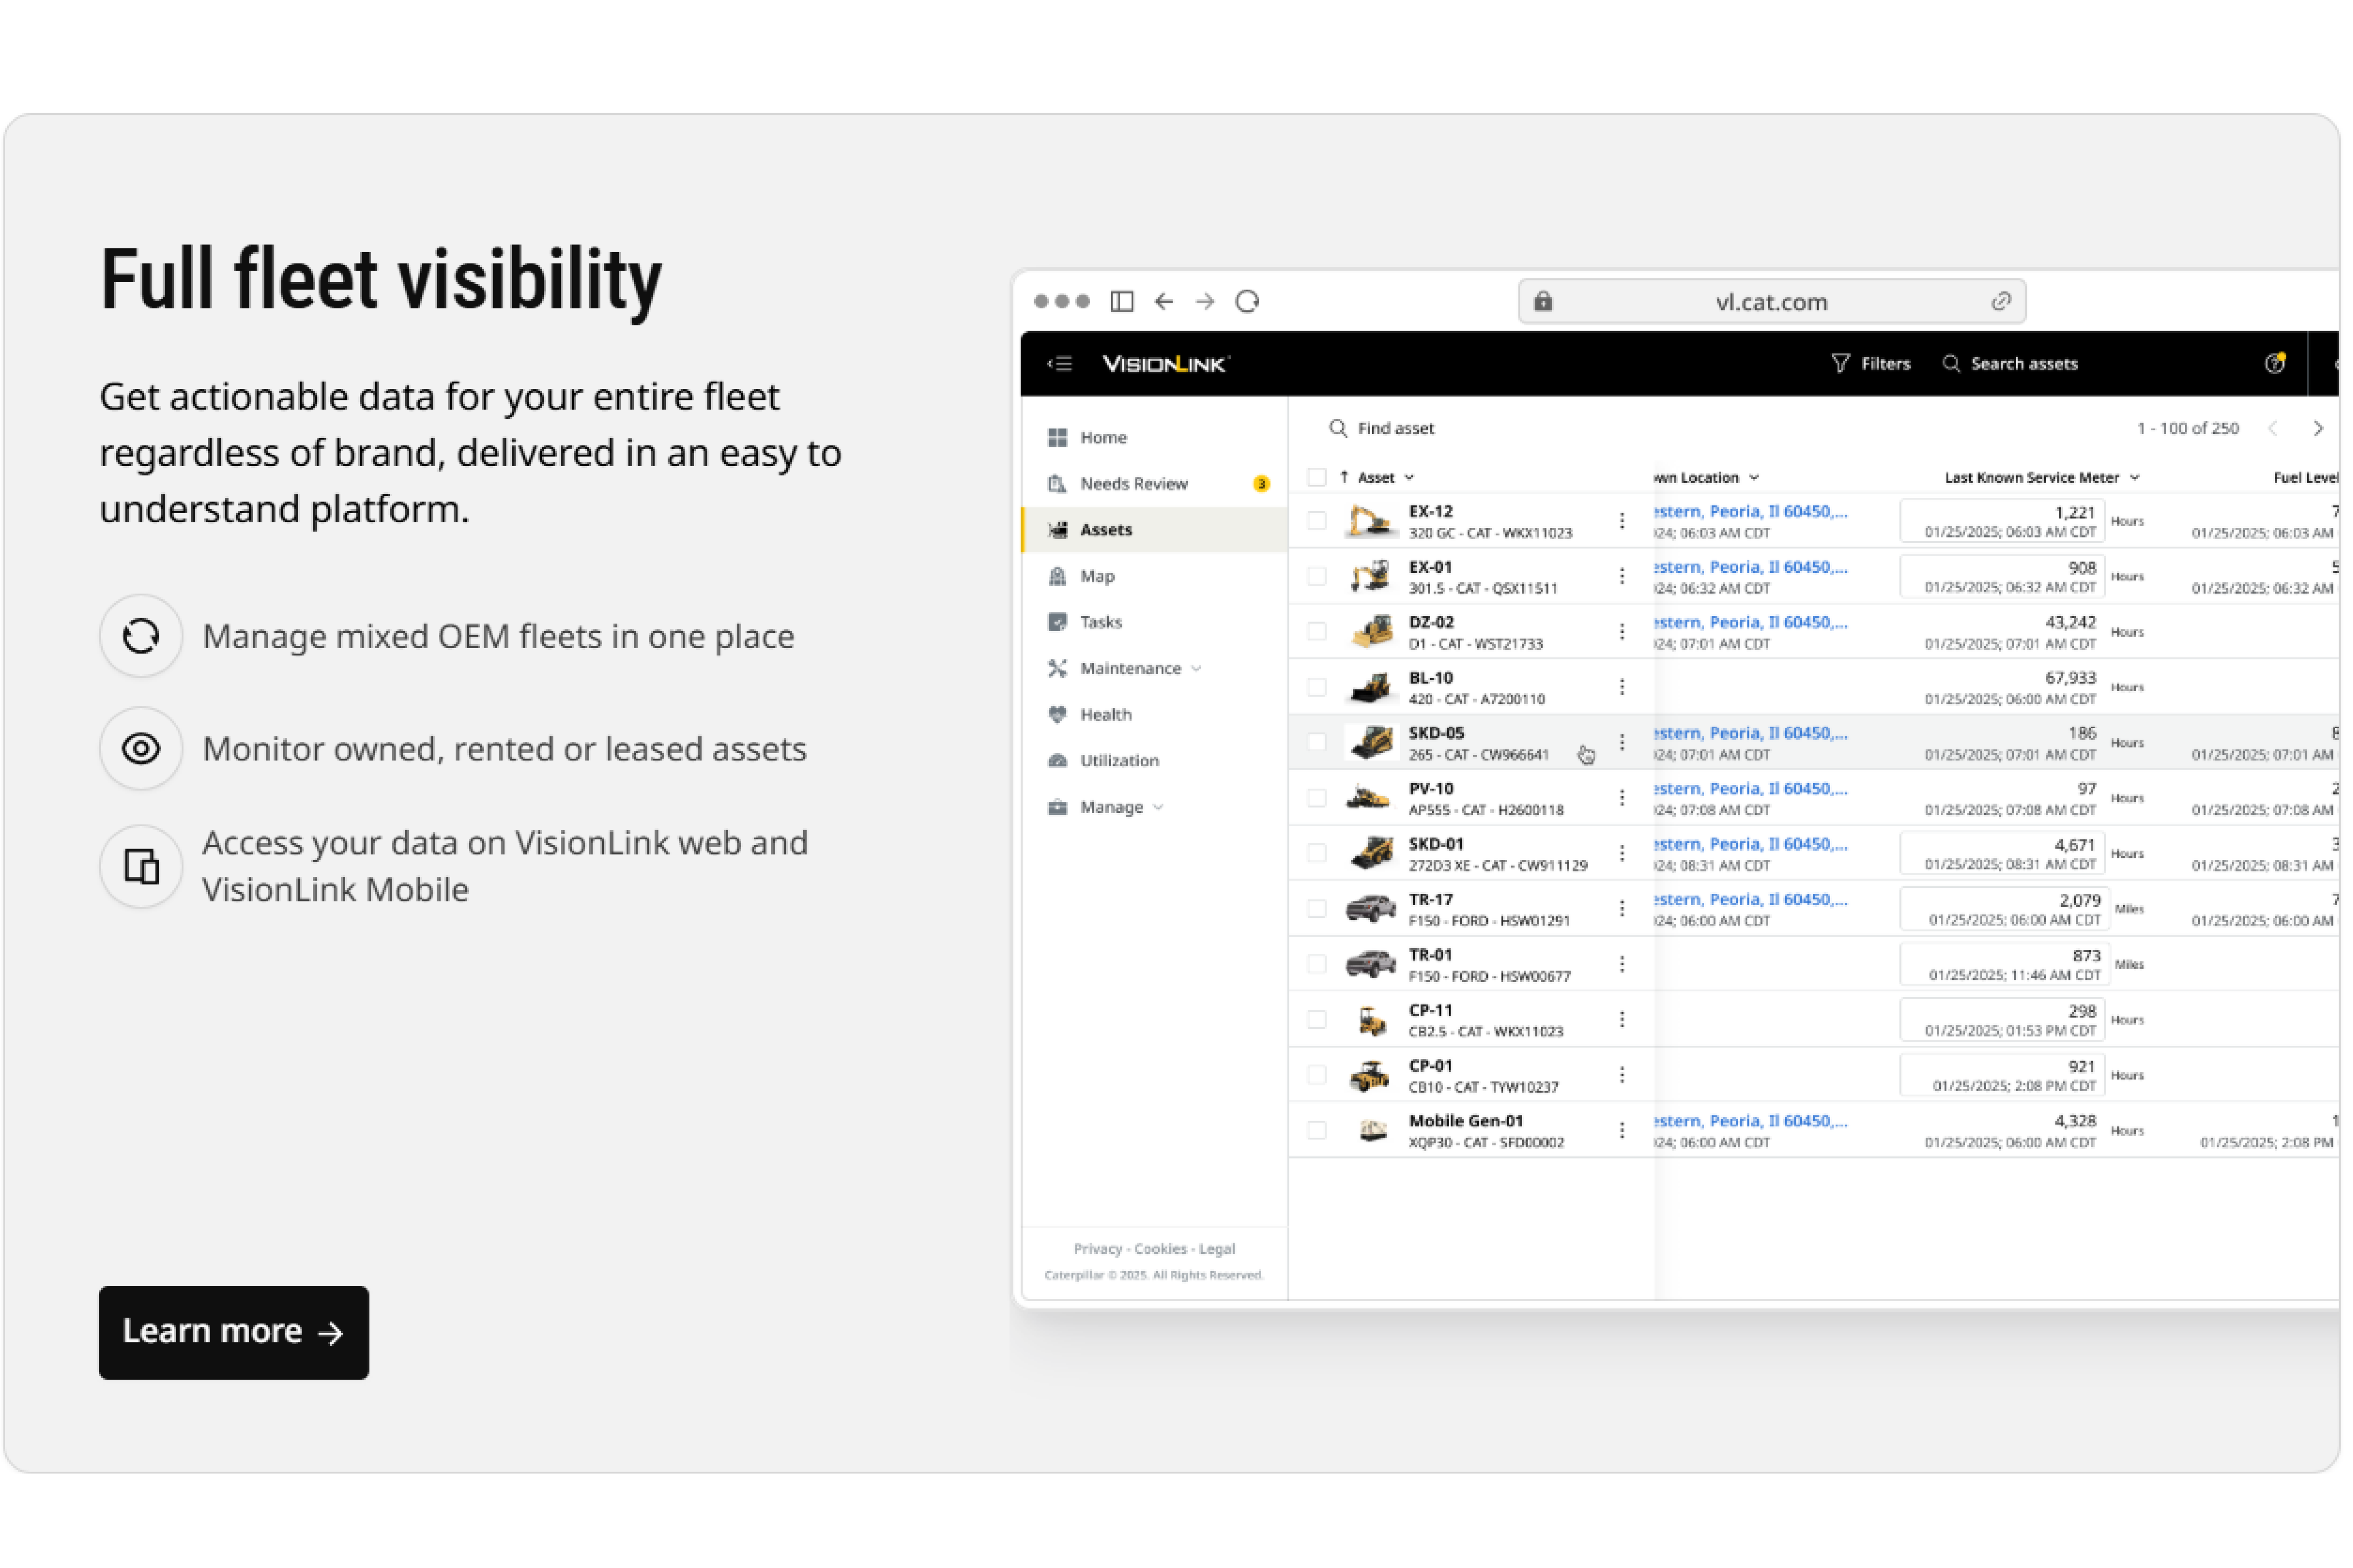The height and width of the screenshot is (1568, 2353).
Task: Copy link icon in address bar
Action: tap(2001, 301)
